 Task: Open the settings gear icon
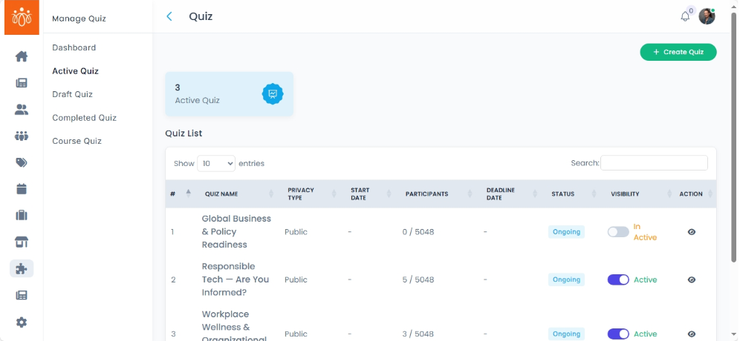pyautogui.click(x=22, y=322)
